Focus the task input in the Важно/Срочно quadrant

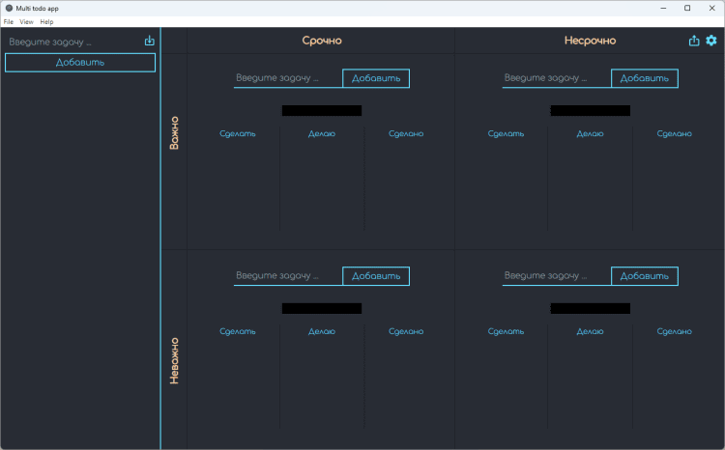[x=288, y=78]
